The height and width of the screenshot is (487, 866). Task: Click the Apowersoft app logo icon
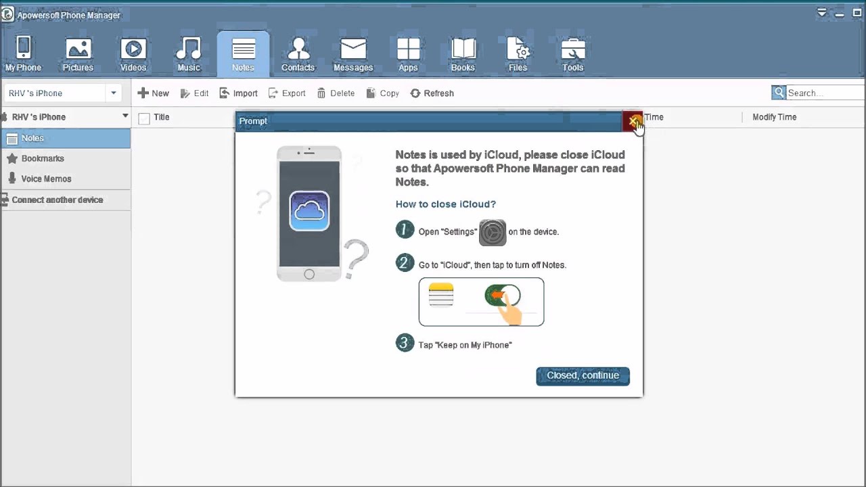click(7, 14)
